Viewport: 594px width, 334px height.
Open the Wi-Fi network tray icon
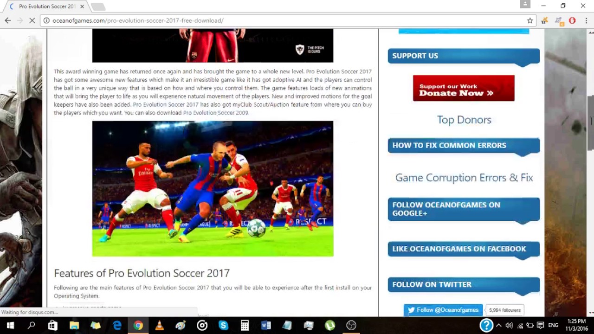tap(520, 325)
